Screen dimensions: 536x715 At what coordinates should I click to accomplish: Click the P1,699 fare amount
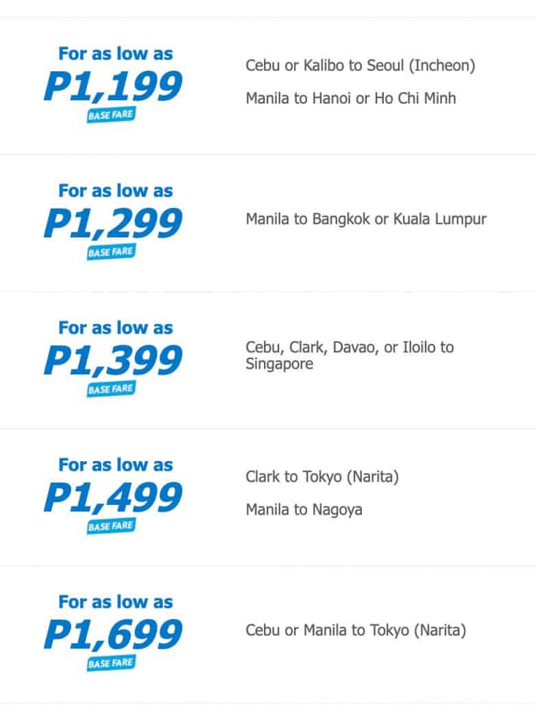113,635
